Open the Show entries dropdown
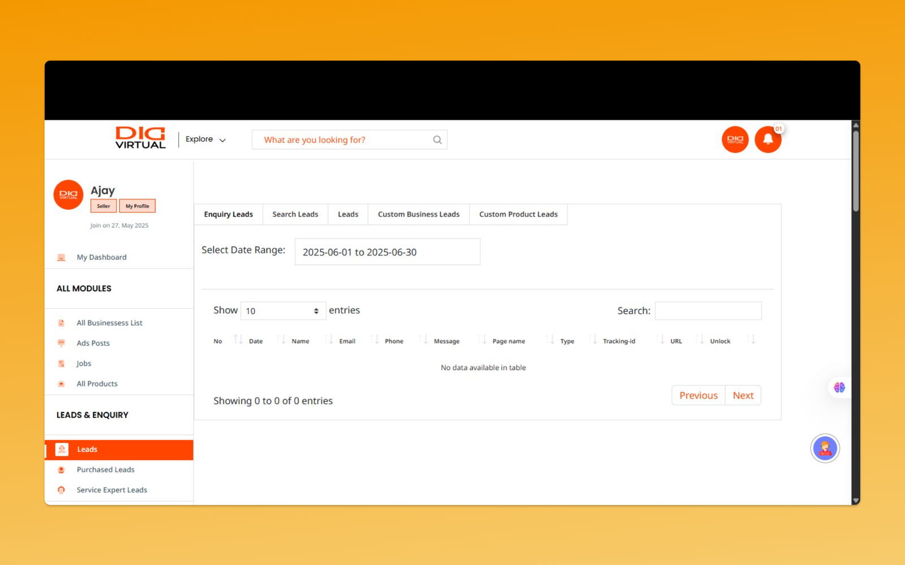This screenshot has width=905, height=565. point(283,311)
